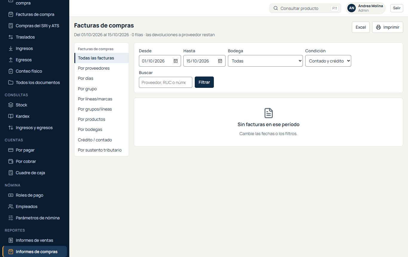Open the Crédito / contado report
408x257 pixels.
[102, 140]
